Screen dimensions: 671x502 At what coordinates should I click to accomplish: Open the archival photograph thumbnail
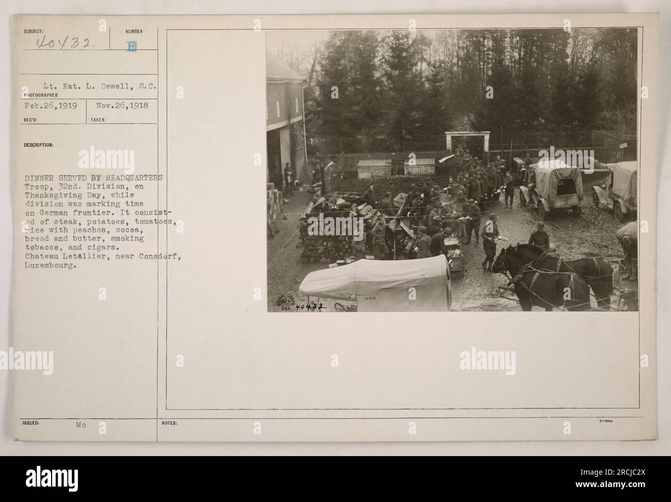tap(452, 170)
